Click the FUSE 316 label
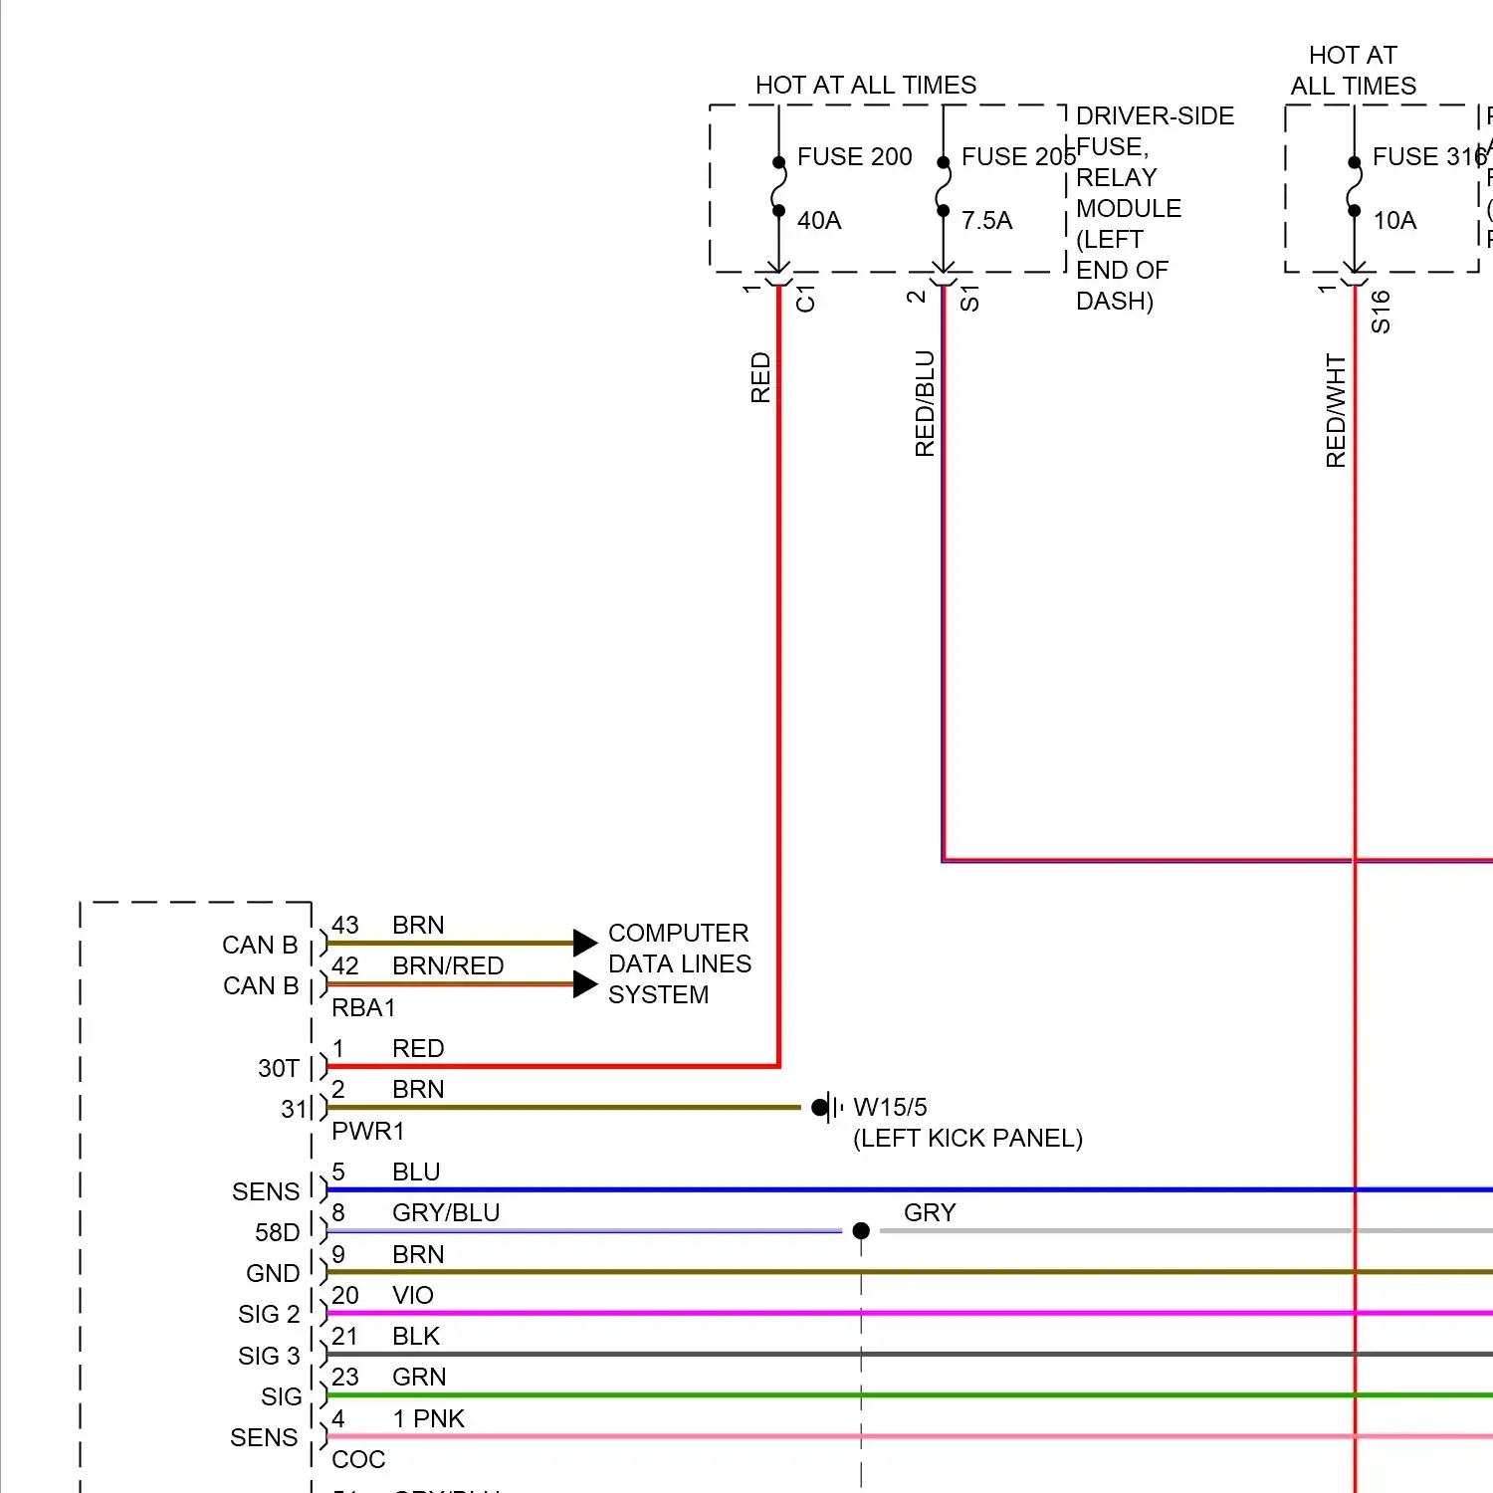Screen dimensions: 1493x1493 pos(1429,156)
